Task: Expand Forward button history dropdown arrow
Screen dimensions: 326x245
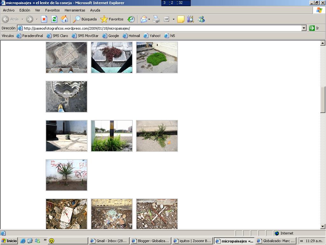Action: pyautogui.click(x=37, y=19)
